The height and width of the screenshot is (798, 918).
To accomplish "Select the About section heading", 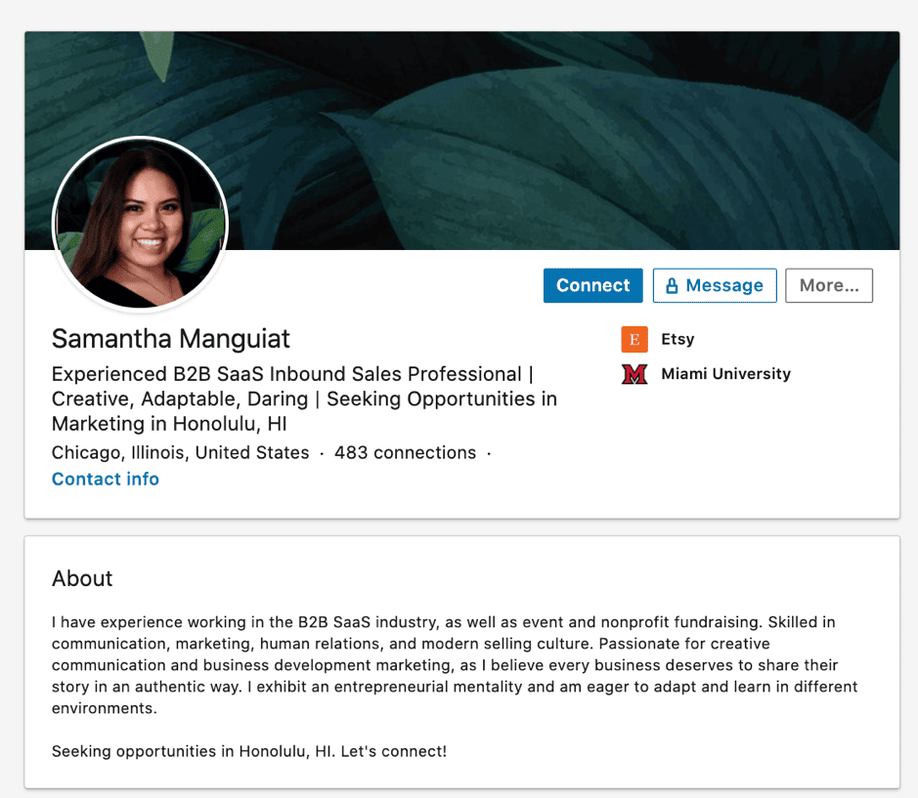I will [x=81, y=578].
